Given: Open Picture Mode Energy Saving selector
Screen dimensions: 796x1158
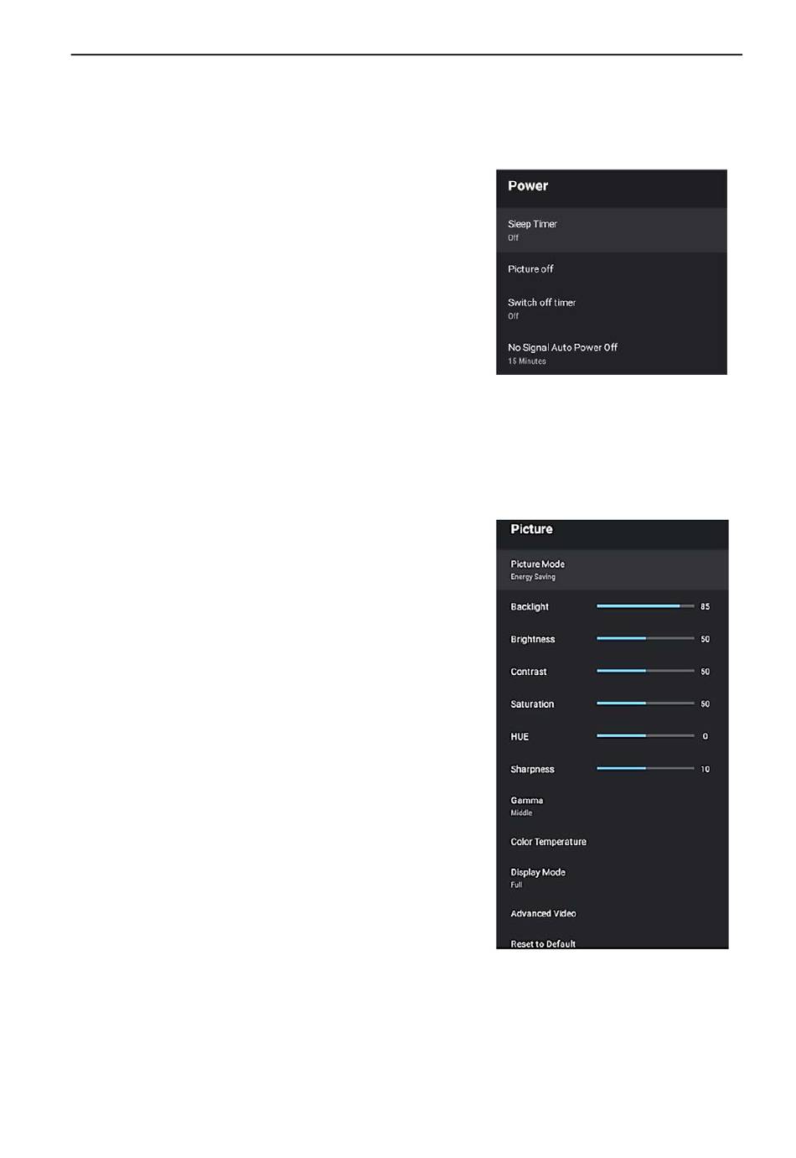Looking at the screenshot, I should click(612, 569).
